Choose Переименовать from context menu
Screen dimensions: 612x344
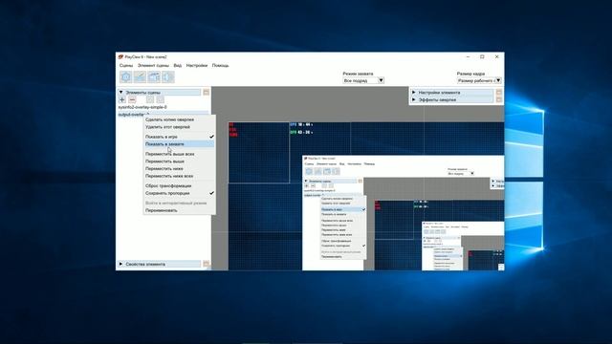pos(179,210)
